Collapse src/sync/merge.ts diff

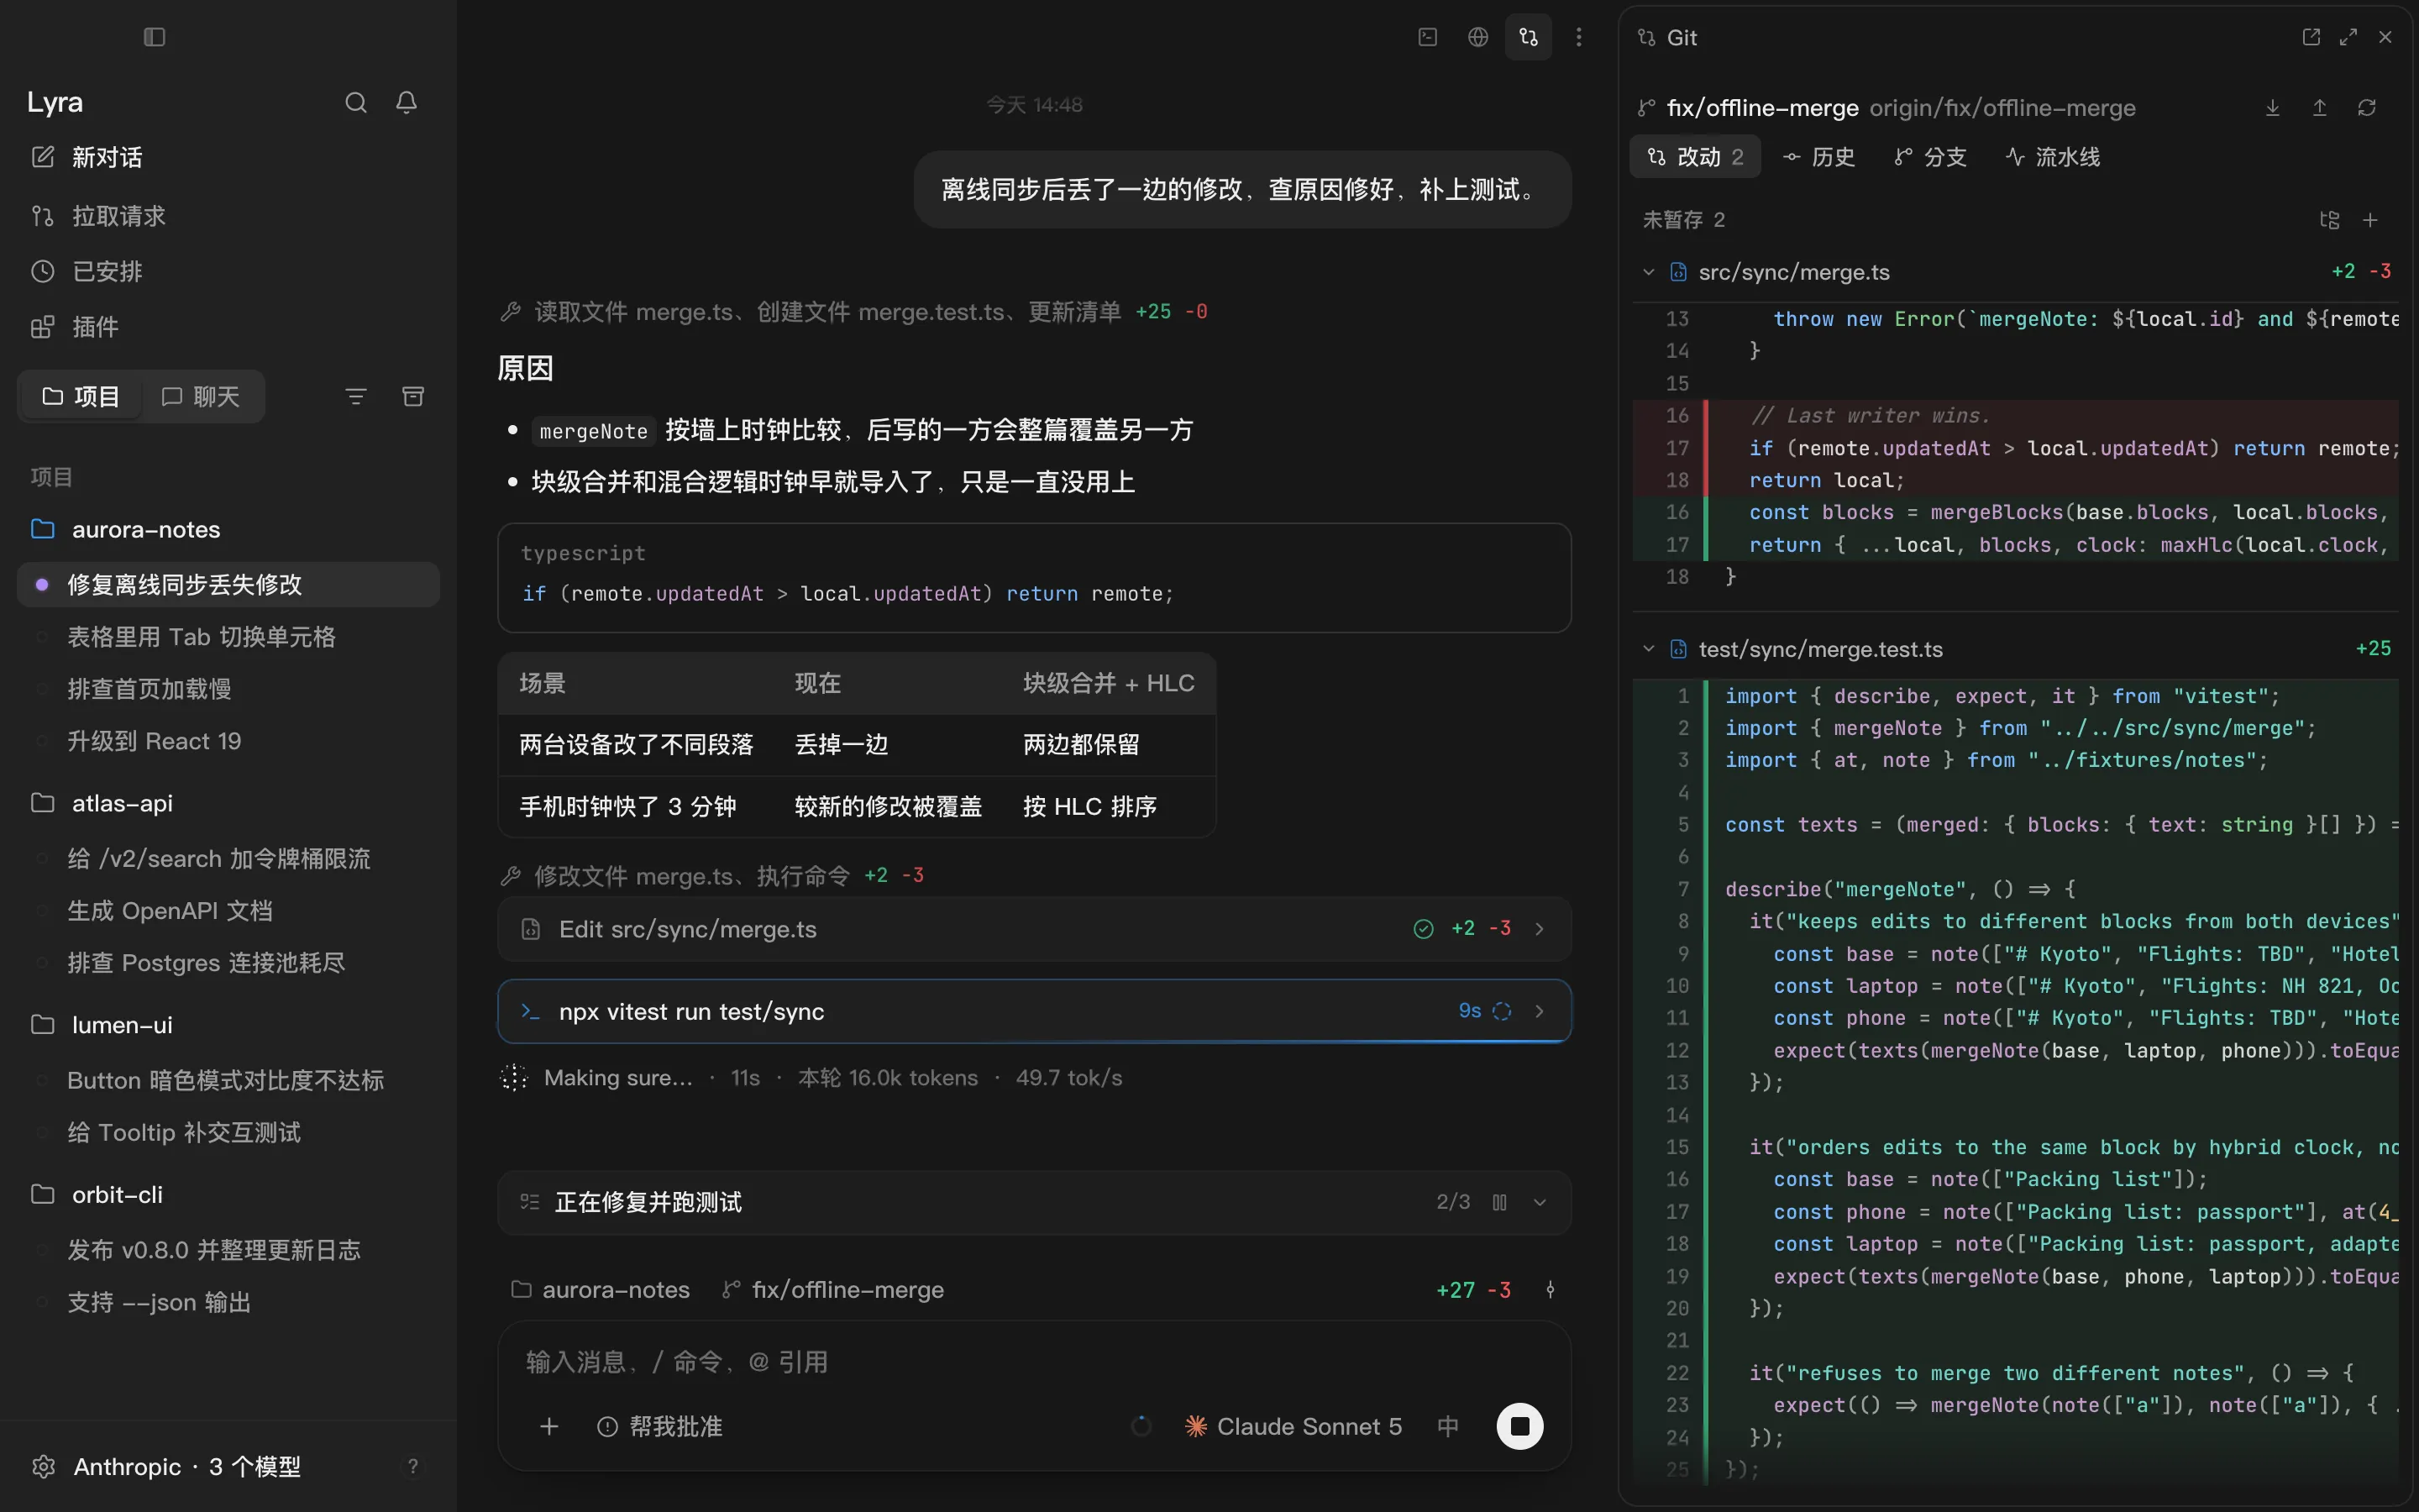tap(1648, 272)
